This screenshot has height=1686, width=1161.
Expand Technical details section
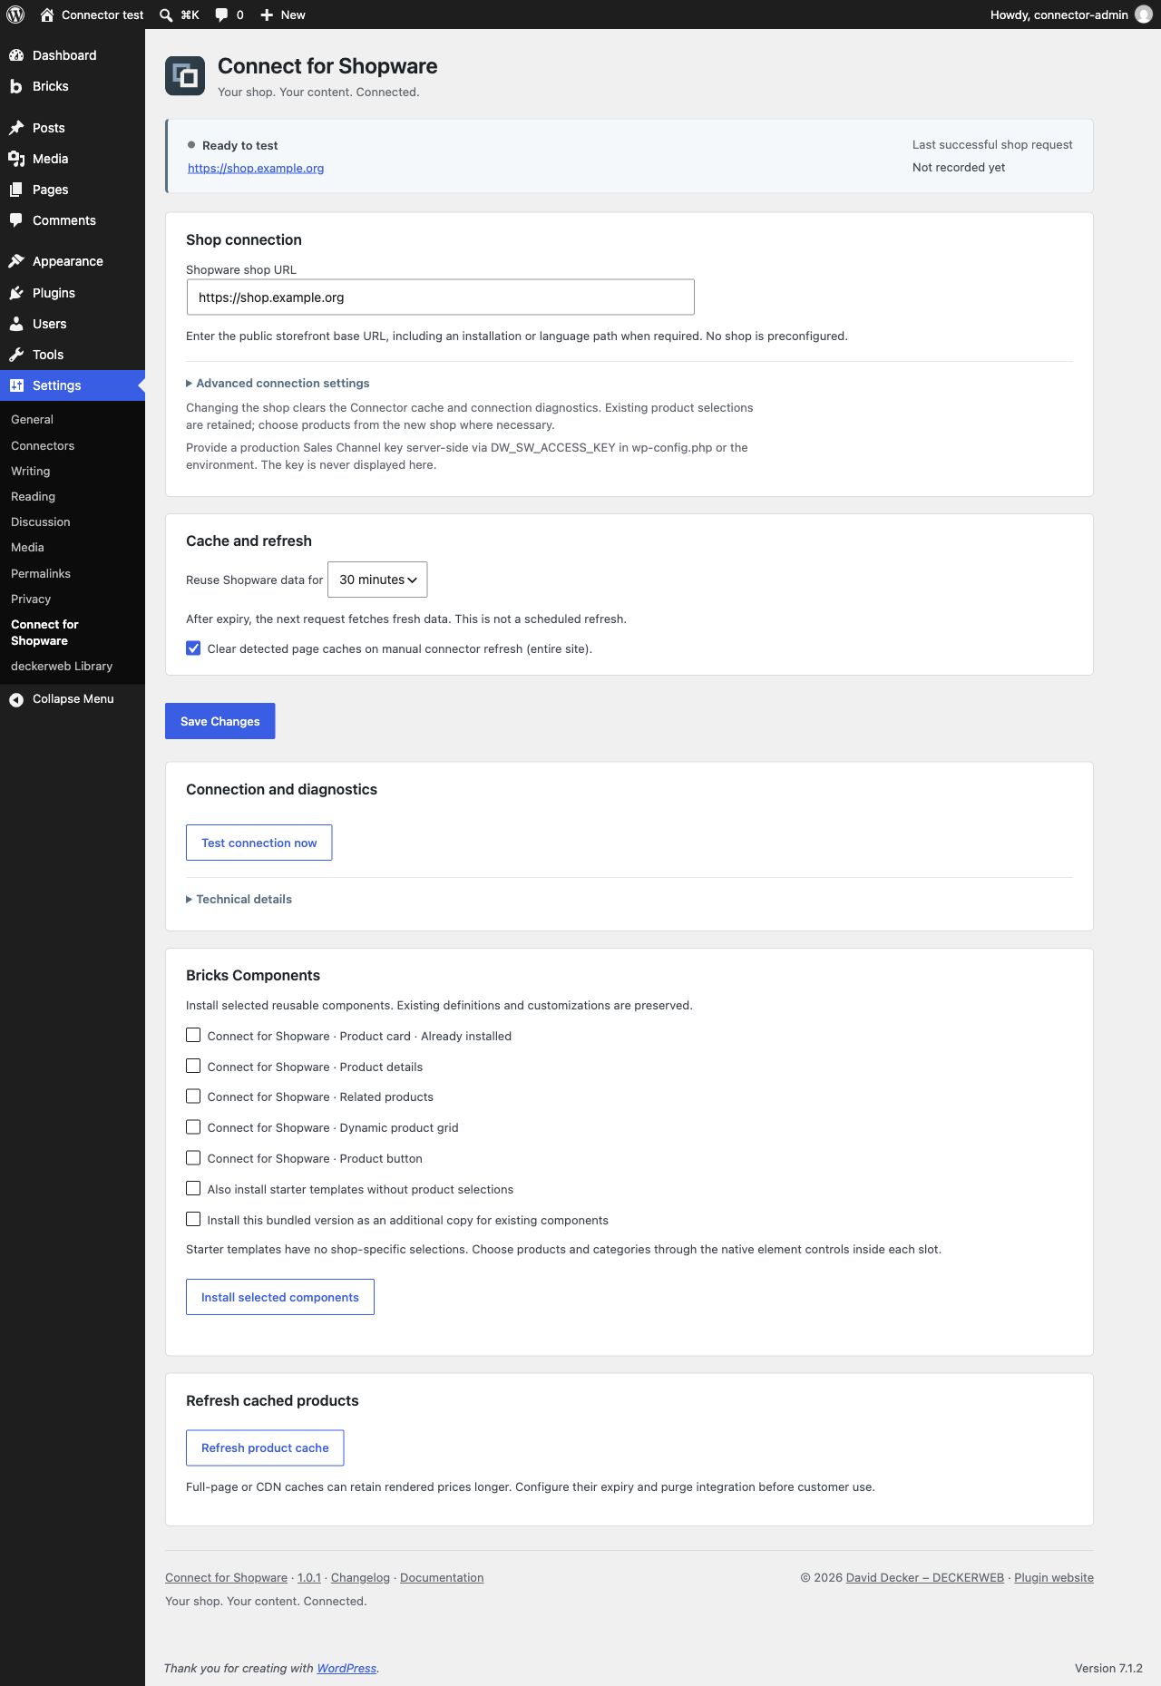(239, 900)
